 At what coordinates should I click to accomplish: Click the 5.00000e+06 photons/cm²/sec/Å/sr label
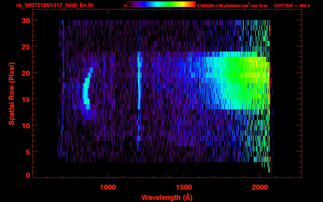click(232, 5)
